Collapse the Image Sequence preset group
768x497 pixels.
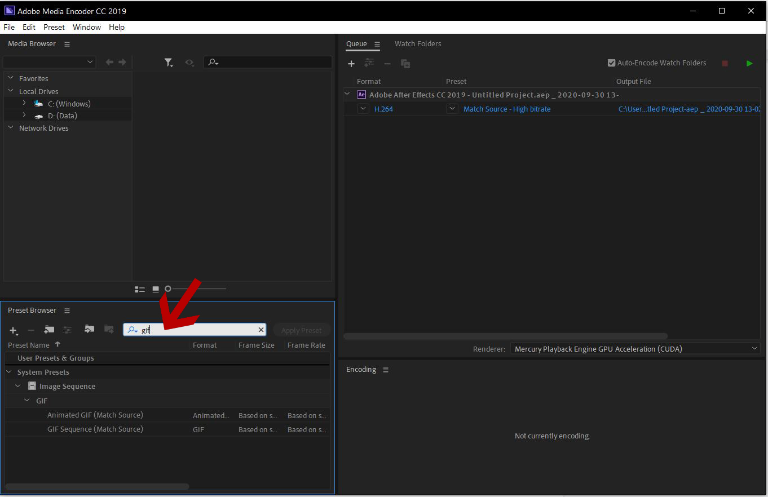17,386
